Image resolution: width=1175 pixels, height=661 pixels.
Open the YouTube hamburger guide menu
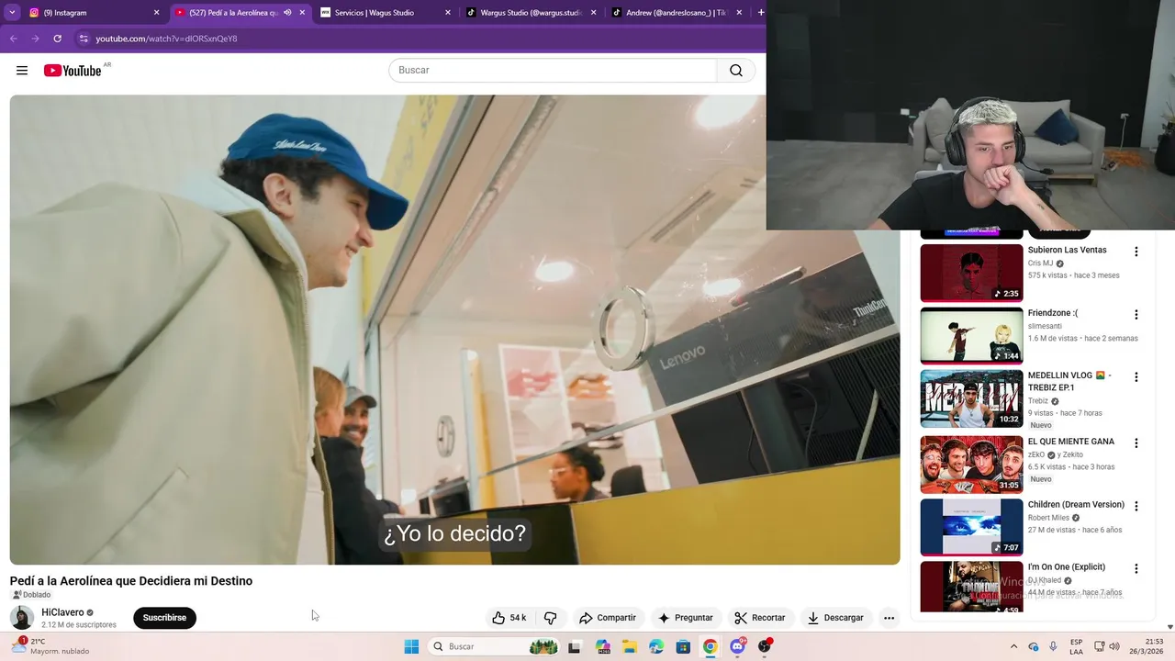coord(22,71)
